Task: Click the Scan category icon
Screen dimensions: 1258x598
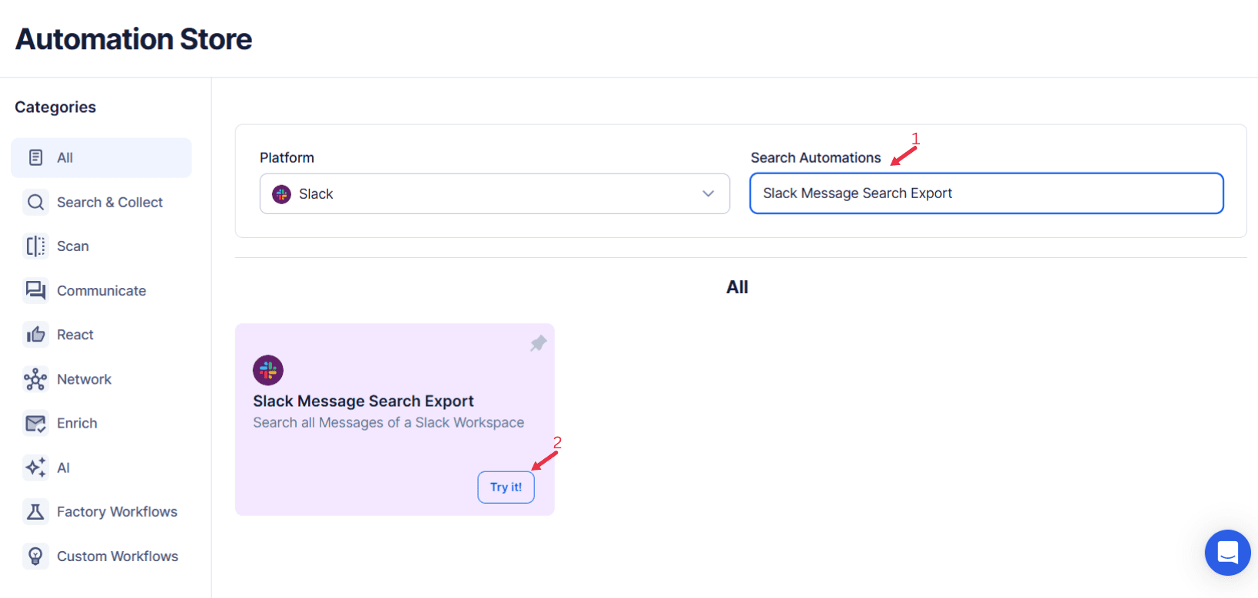Action: click(35, 246)
